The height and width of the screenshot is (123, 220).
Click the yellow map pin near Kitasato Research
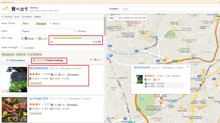(x=166, y=58)
